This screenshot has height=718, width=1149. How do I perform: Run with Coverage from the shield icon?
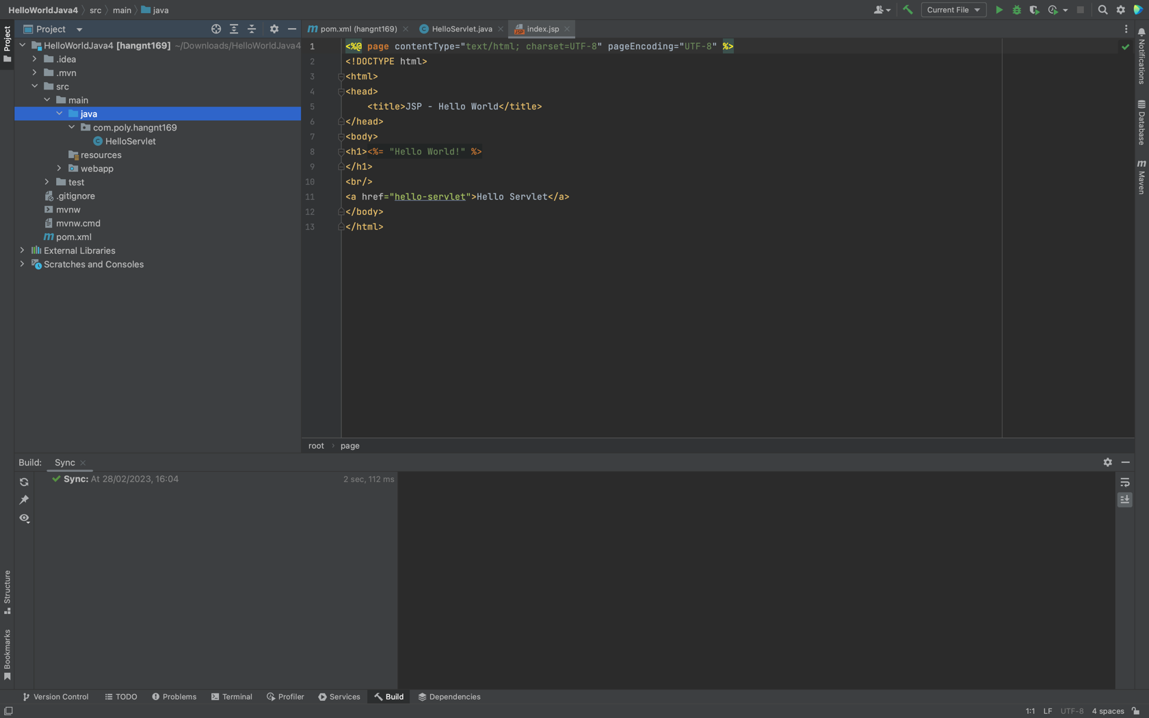click(1034, 10)
